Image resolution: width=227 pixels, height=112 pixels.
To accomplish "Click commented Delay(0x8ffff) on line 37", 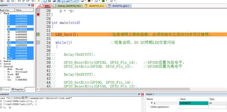I will (x=79, y=55).
